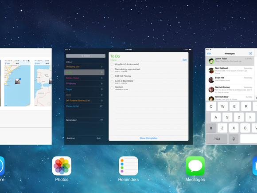
Task: Tap Add List in Reminders sidebar
Action: tap(70, 138)
